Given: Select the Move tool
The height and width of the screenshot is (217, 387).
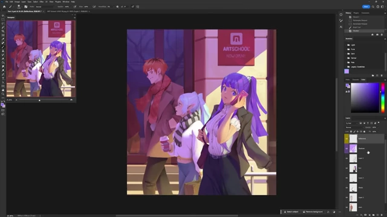Looking at the screenshot, I should click(x=3, y=16).
